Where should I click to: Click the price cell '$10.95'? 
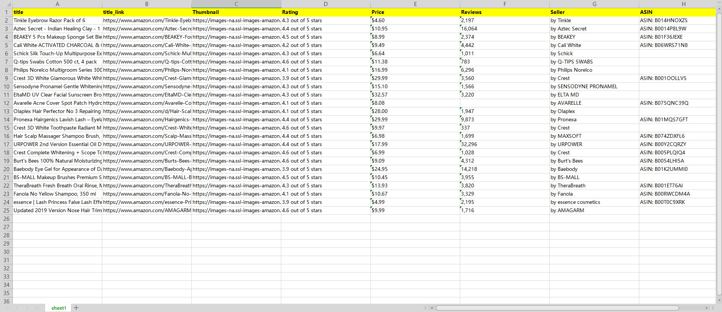coord(415,29)
